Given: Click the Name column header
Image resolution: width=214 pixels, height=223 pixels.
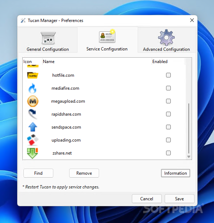Looking at the screenshot, I should click(97, 62).
